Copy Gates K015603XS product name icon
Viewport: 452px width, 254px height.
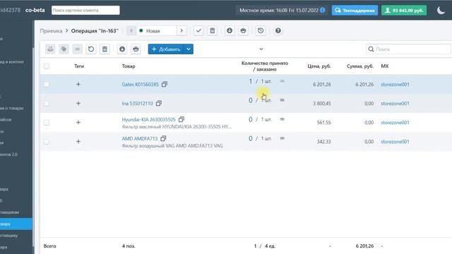(165, 84)
